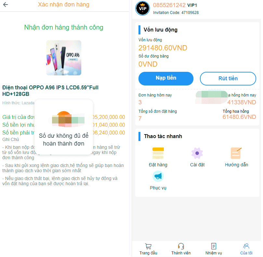Select the Của tôi profile tab
263x257 pixels.
click(246, 249)
